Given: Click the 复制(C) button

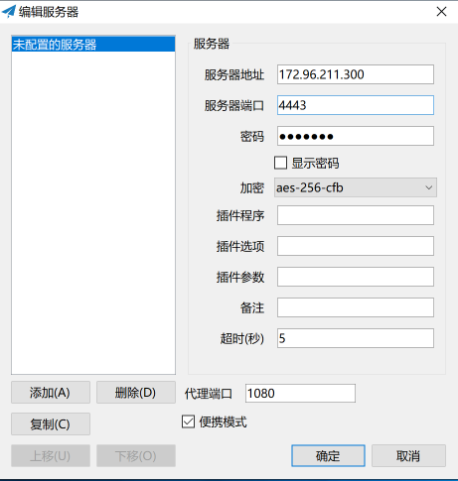Looking at the screenshot, I should coord(51,423).
